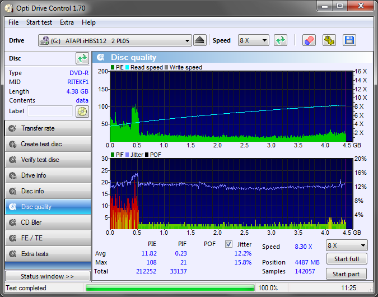The width and height of the screenshot is (378, 297).
Task: Switch to the Create test disc section
Action: point(48,144)
